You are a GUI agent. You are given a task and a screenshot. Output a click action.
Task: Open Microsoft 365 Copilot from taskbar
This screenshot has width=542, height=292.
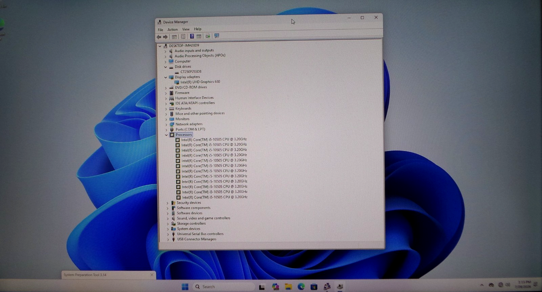point(275,287)
